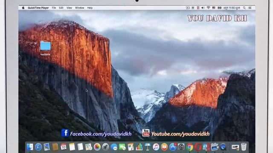Open the Mail stamp icon in dock
Screen dimensions: 273x153
click(46, 147)
